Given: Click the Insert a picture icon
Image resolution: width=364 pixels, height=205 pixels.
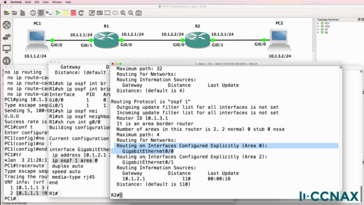Looking at the screenshot, I should (100, 13).
